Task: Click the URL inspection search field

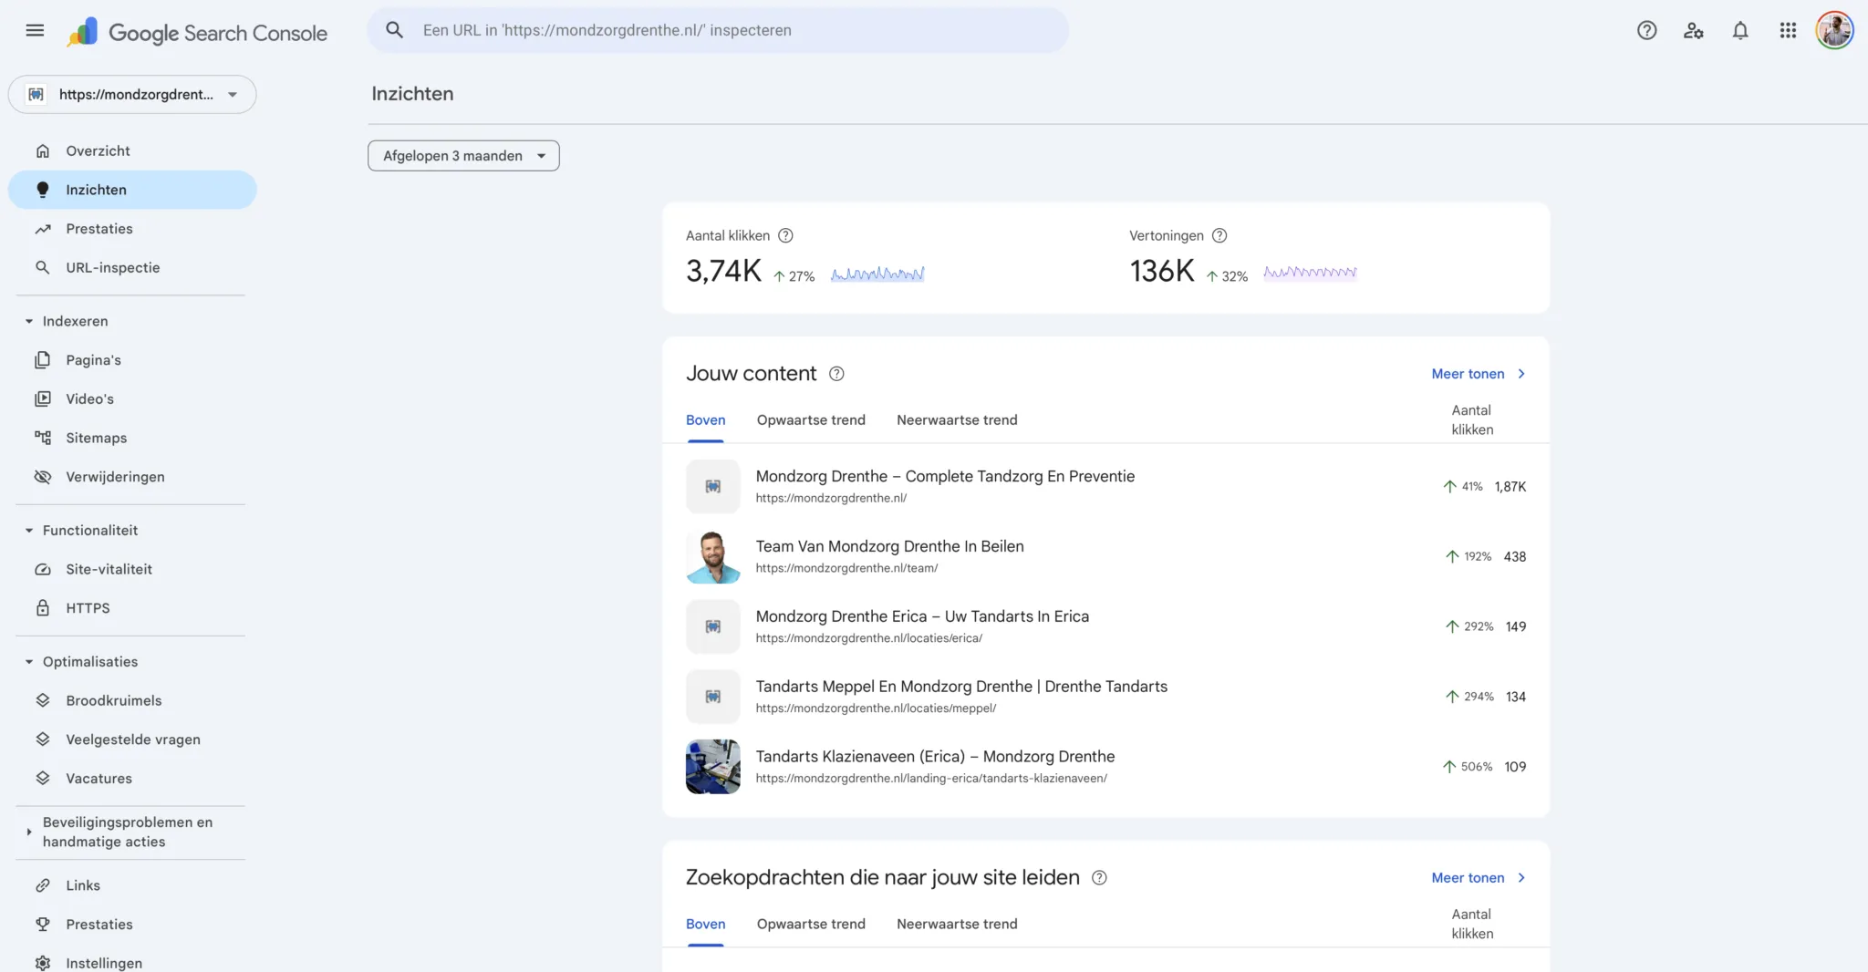Action: pos(718,30)
